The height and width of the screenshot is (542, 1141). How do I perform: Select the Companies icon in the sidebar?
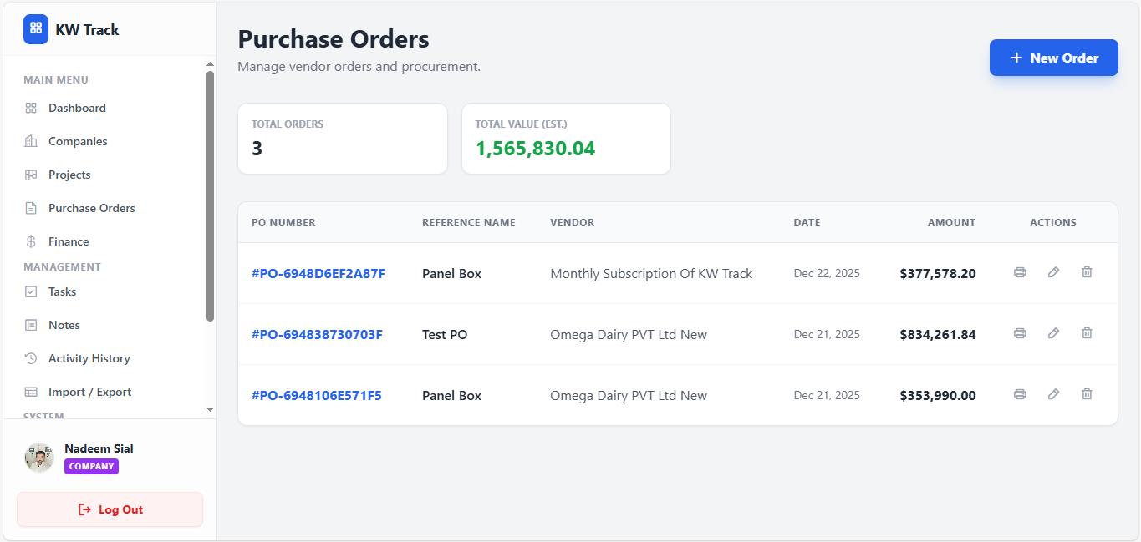(30, 140)
